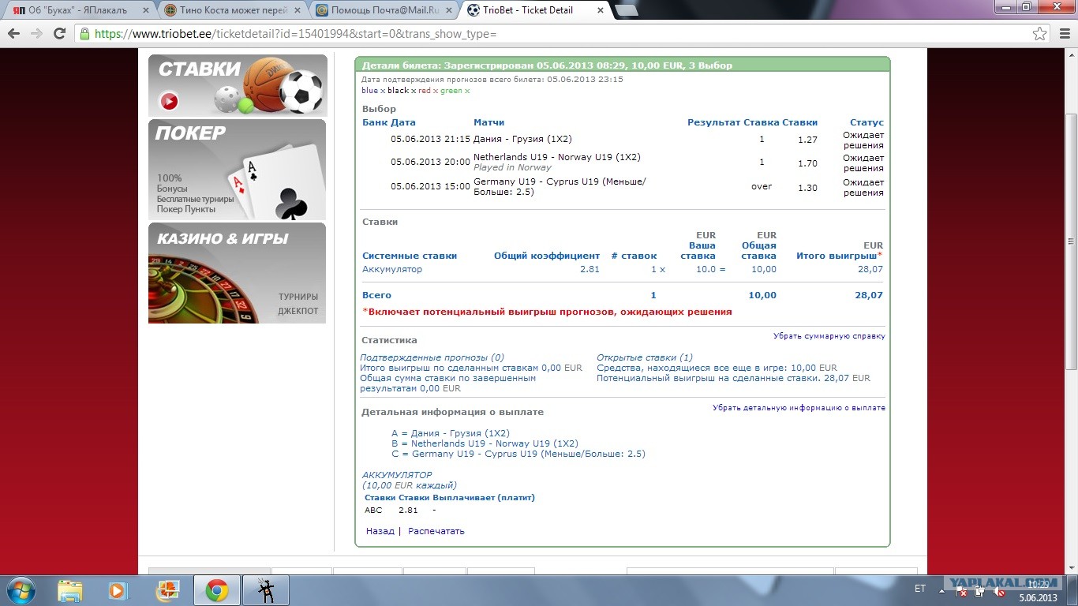
Task: Click the page vertical scrollbar thumb
Action: tap(1071, 241)
